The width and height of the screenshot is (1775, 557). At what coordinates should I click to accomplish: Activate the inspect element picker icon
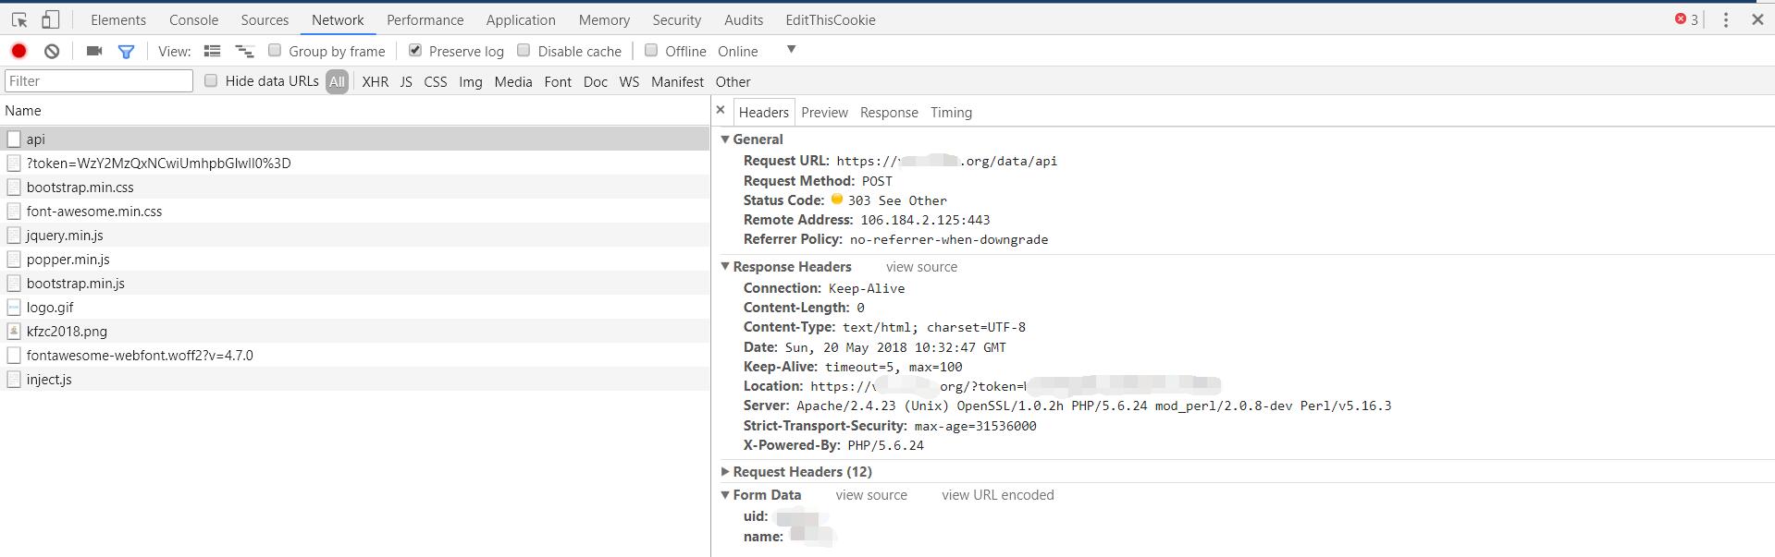[18, 19]
